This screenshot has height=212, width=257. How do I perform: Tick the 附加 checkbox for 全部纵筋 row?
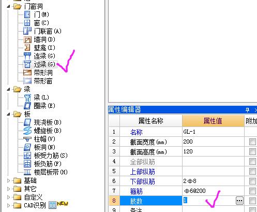pyautogui.click(x=252, y=162)
